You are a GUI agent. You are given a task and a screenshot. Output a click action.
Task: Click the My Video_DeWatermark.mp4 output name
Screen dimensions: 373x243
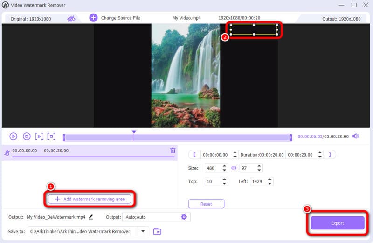click(56, 217)
